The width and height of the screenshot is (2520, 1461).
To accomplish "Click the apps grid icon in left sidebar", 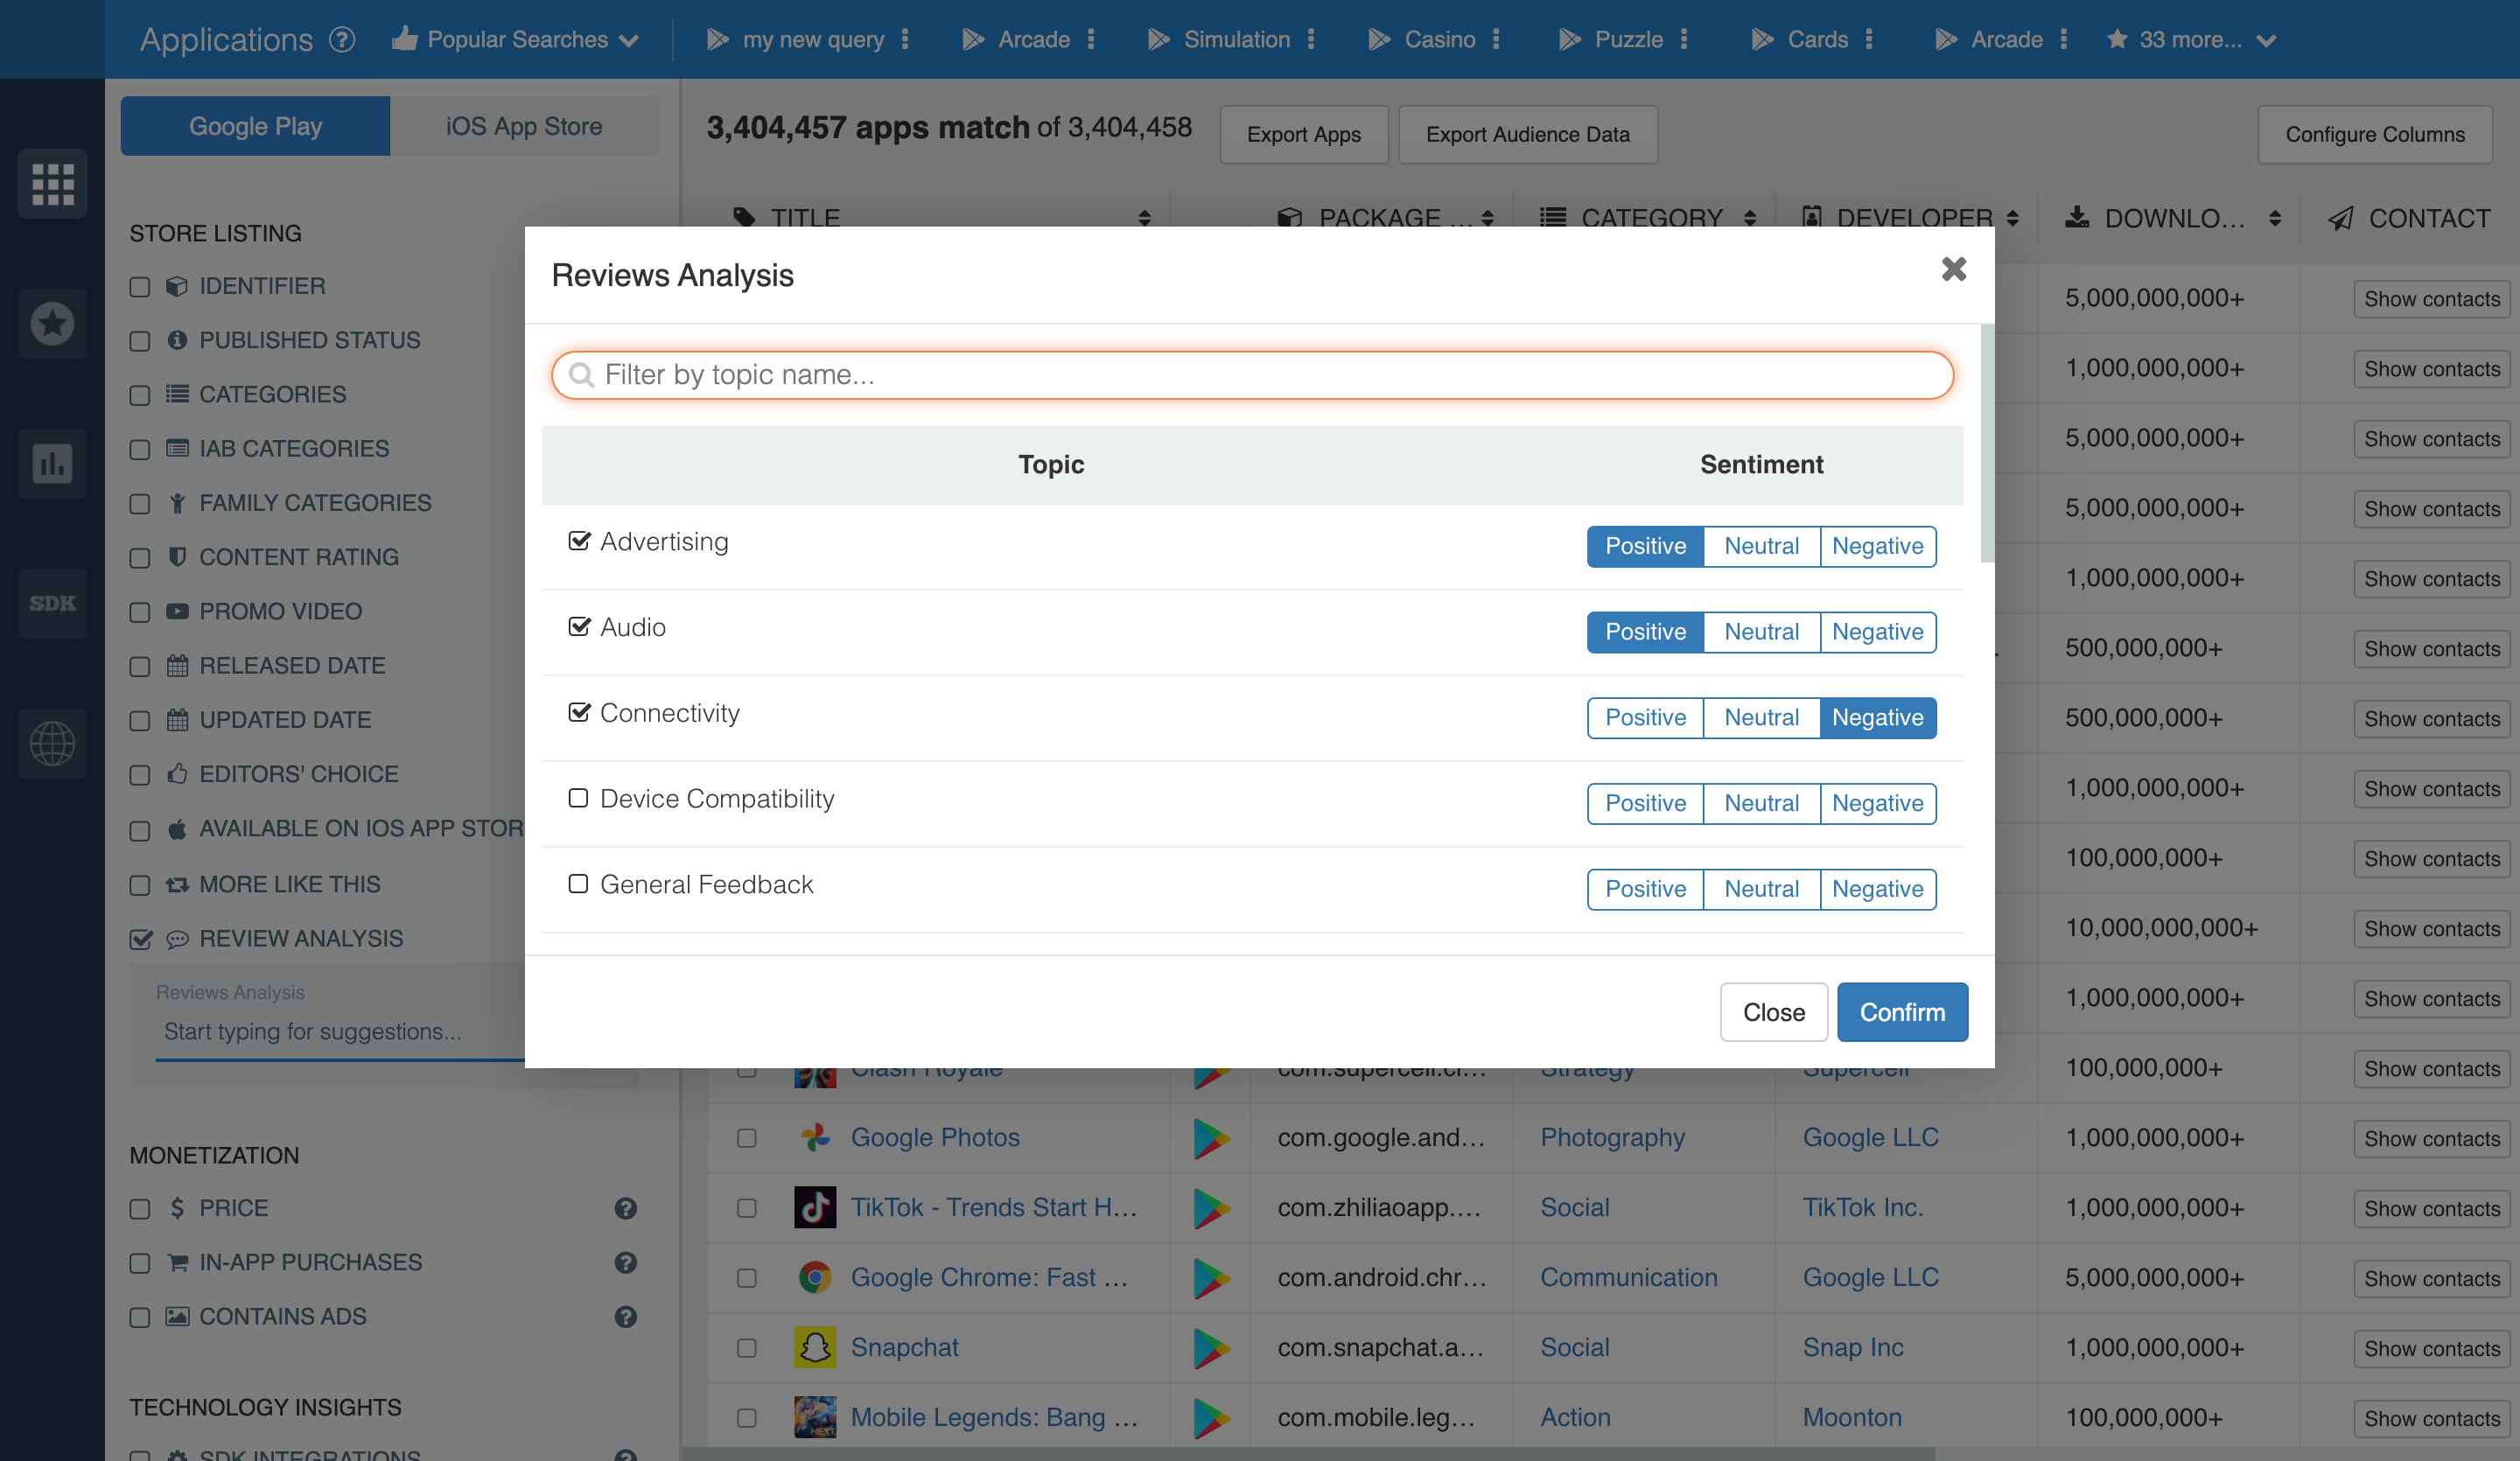I will [52, 184].
